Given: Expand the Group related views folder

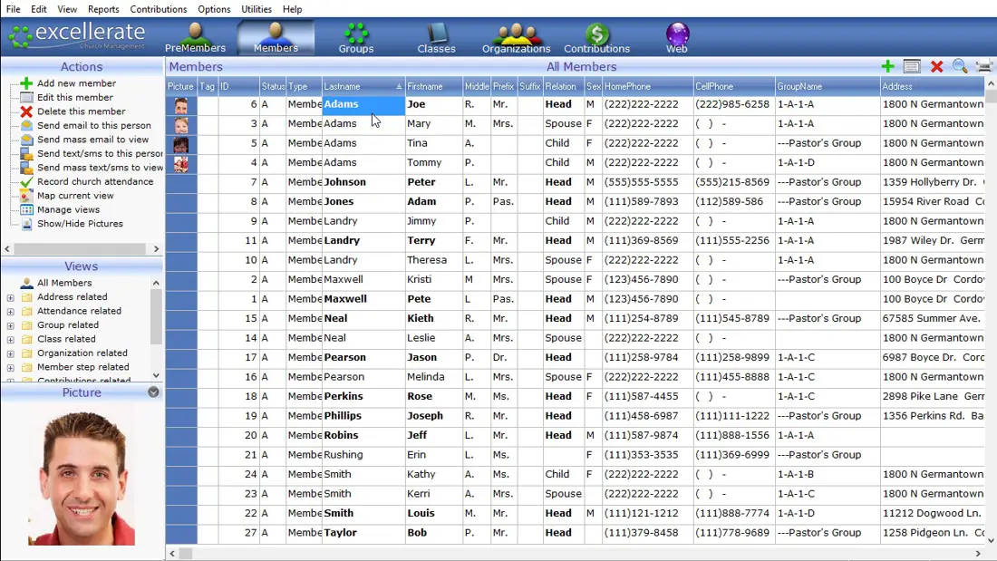Looking at the screenshot, I should [x=10, y=325].
